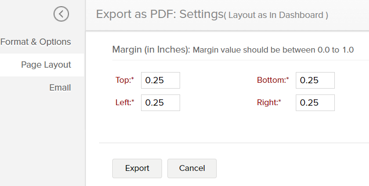Viewport: 369px width, 186px height.
Task: Click the required asterisk beside Left label
Action: [x=133, y=101]
